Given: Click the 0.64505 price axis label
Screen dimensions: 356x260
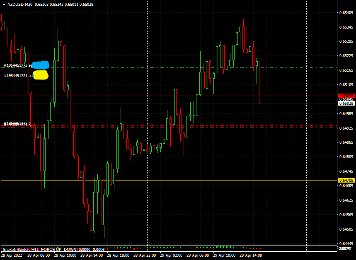Looking at the screenshot, I should [346, 229].
